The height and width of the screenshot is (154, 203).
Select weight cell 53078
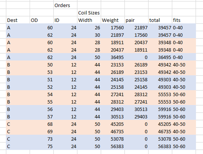point(113,139)
